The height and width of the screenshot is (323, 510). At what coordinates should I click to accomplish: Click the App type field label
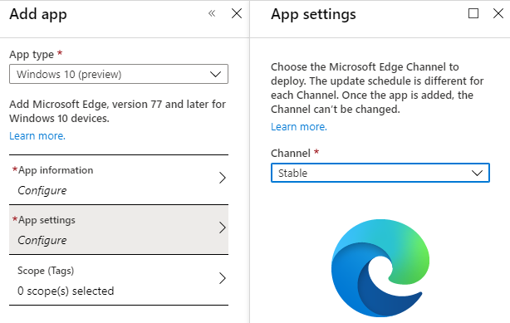point(32,54)
